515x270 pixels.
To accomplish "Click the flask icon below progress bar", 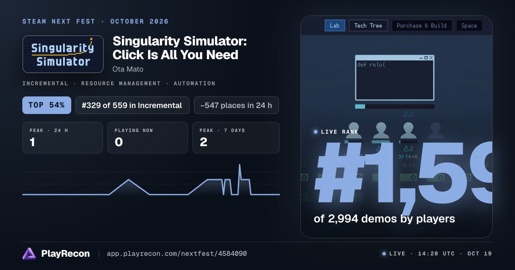I will pyautogui.click(x=406, y=114).
